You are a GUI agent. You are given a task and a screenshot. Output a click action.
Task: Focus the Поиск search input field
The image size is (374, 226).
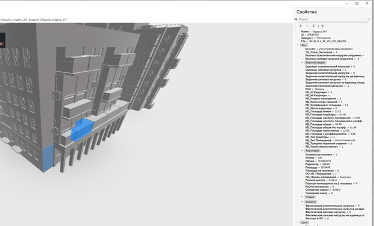333,19
